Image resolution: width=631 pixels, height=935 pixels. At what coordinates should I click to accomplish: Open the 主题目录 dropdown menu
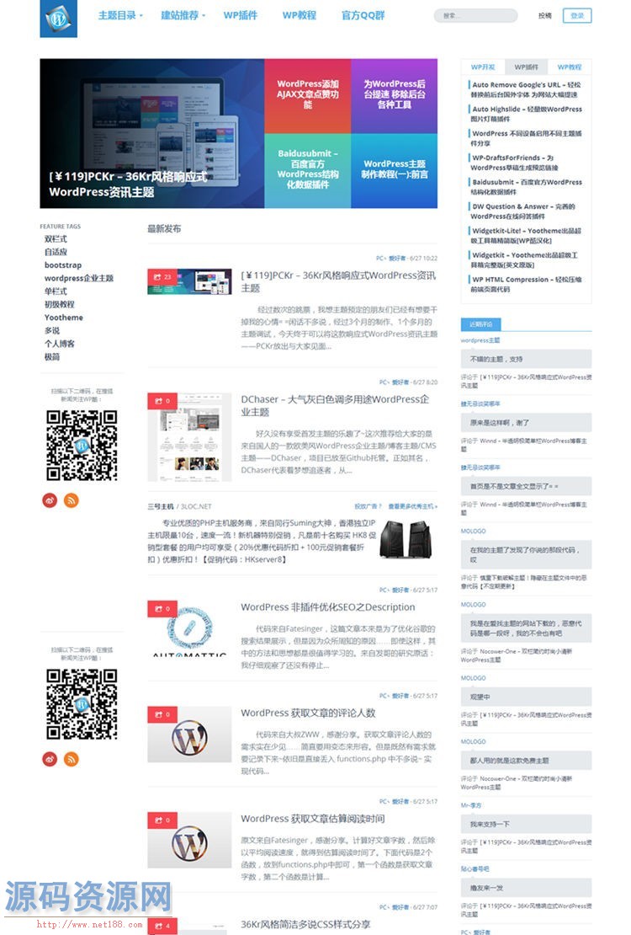120,15
